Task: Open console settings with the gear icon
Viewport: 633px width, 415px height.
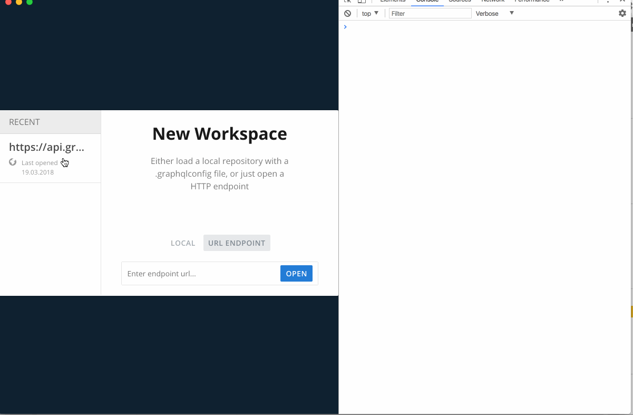Action: click(622, 13)
